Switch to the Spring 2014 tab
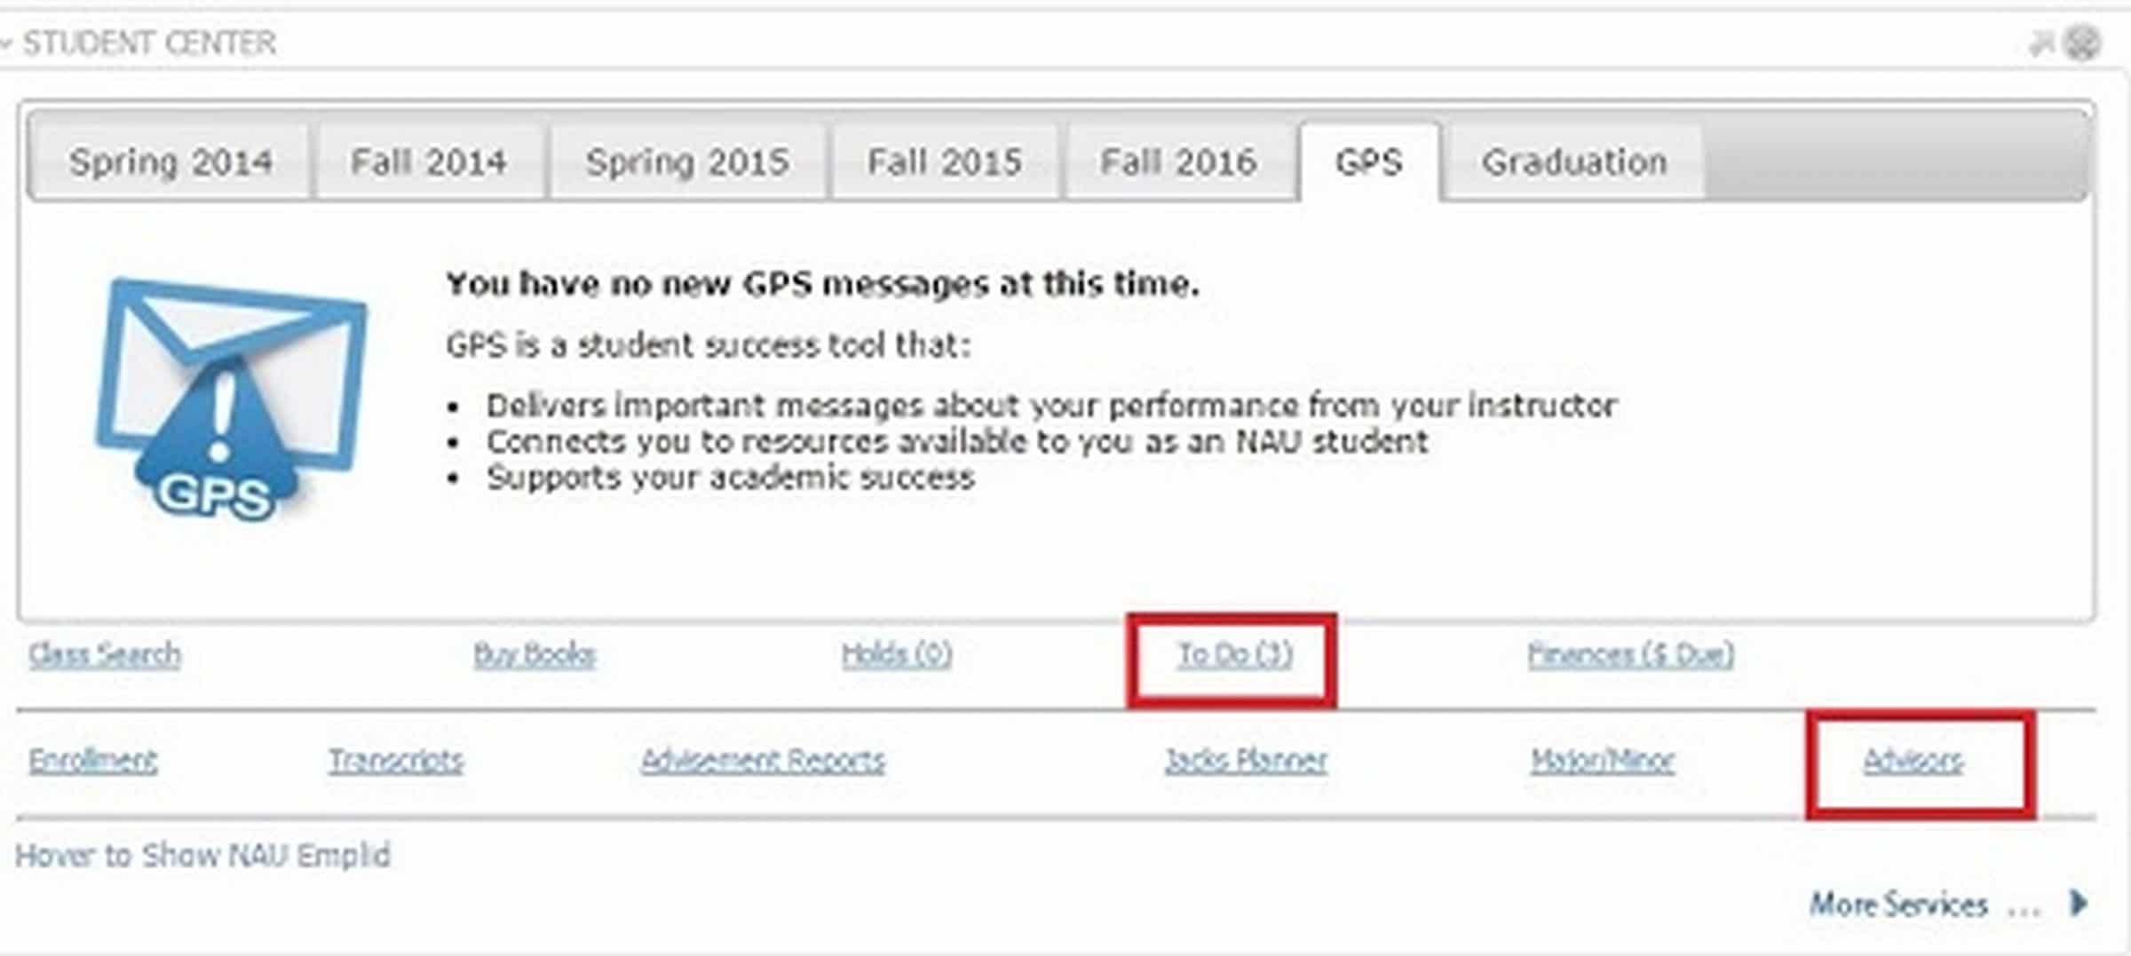 point(170,162)
